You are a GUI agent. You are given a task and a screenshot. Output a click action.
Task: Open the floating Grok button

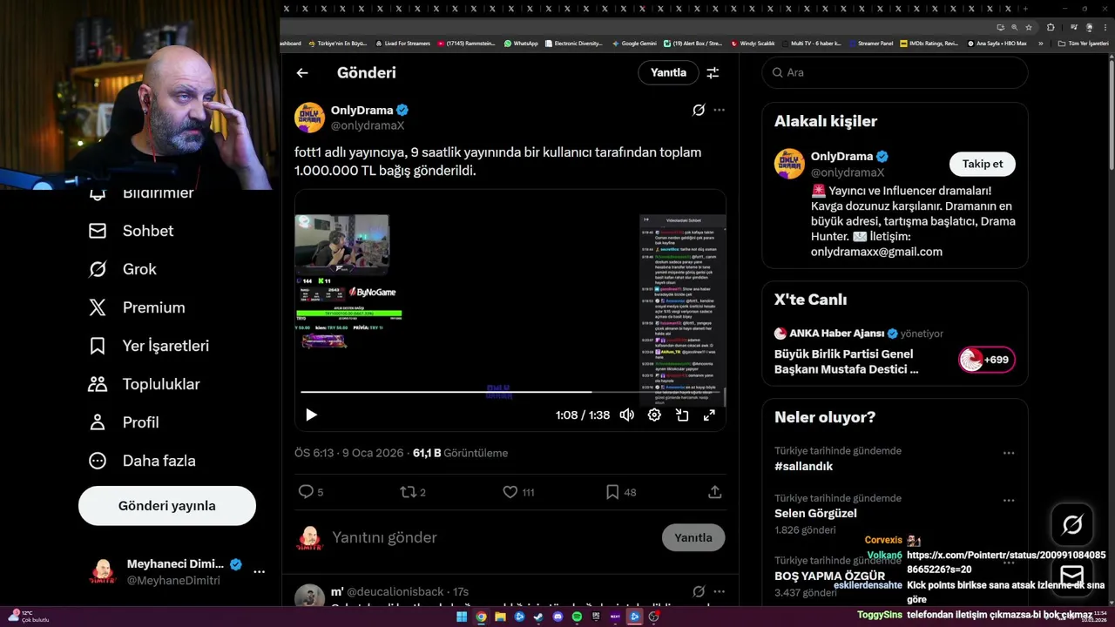pos(1072,524)
